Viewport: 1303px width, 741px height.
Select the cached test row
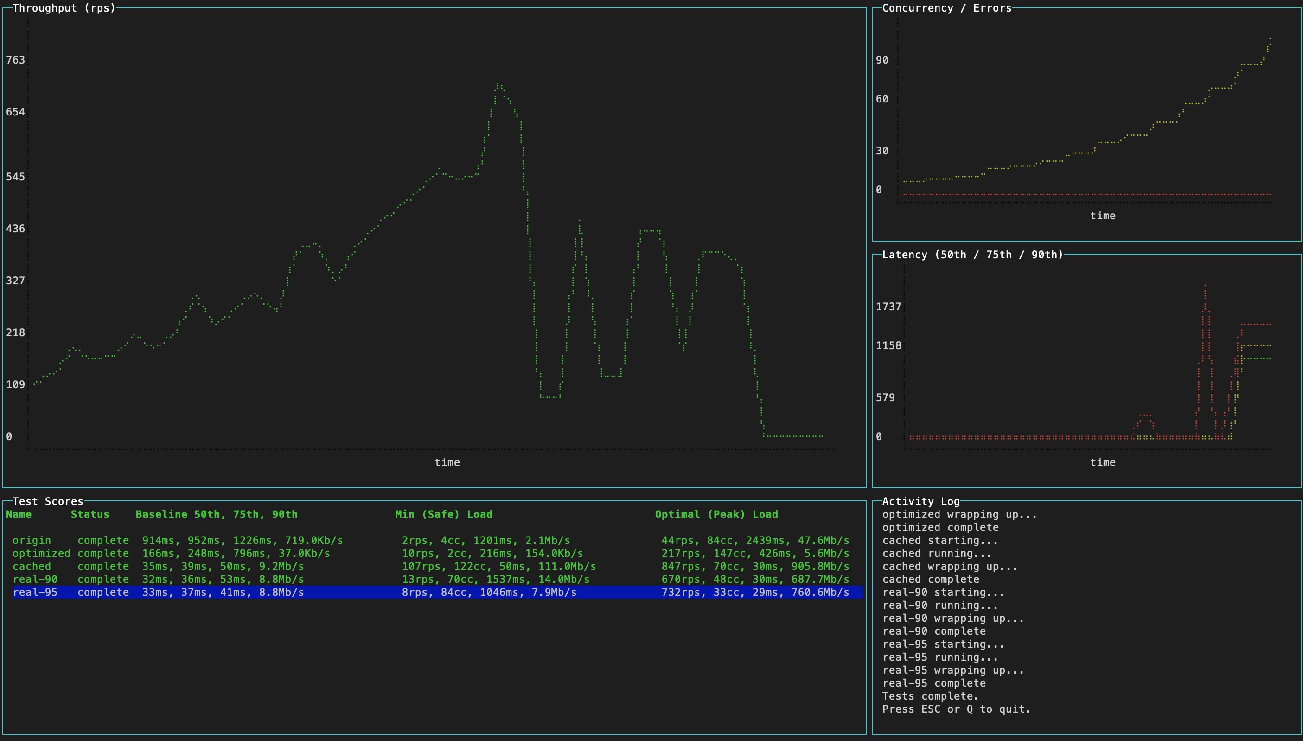pos(32,566)
